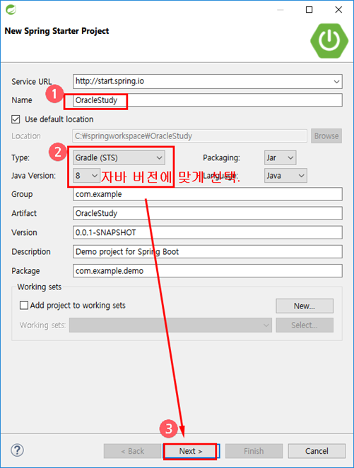Click the help question mark icon
The image size is (354, 468).
pyautogui.click(x=18, y=450)
